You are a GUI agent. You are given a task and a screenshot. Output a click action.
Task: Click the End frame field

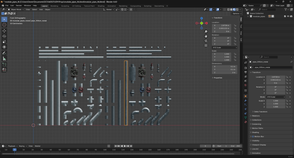pyautogui.click(x=236, y=146)
